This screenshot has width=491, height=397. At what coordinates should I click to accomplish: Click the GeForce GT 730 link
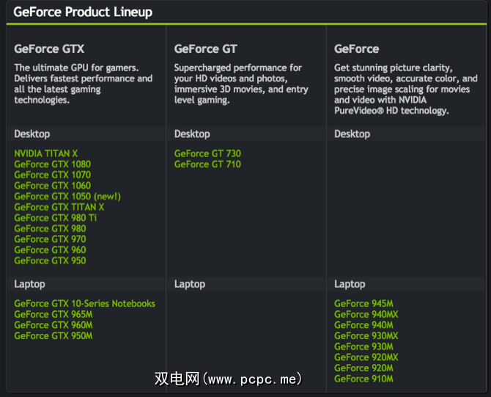coord(207,153)
